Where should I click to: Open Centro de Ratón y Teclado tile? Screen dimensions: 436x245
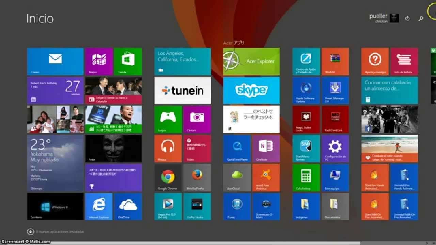[x=306, y=61]
